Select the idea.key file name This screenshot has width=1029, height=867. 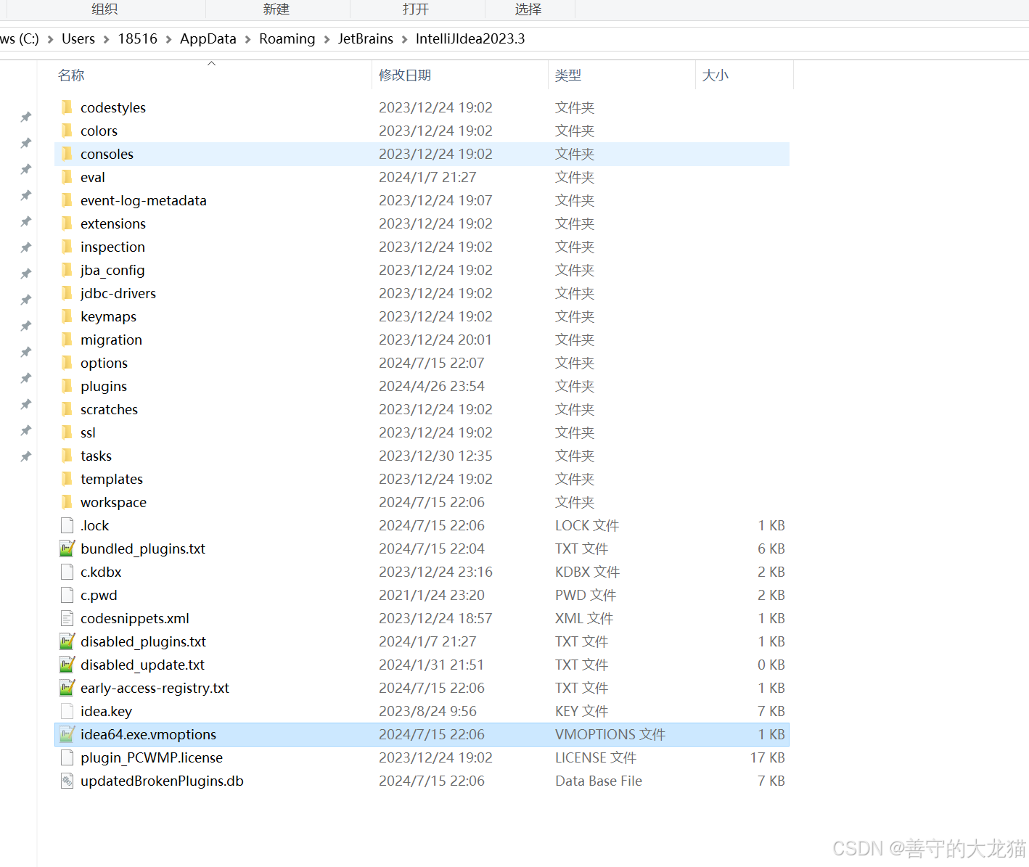107,712
